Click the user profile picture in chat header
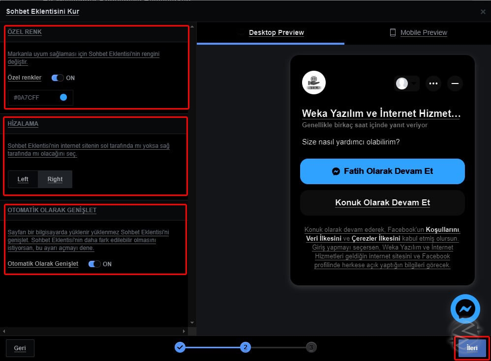Screen dimensions: 491x361 coord(402,84)
